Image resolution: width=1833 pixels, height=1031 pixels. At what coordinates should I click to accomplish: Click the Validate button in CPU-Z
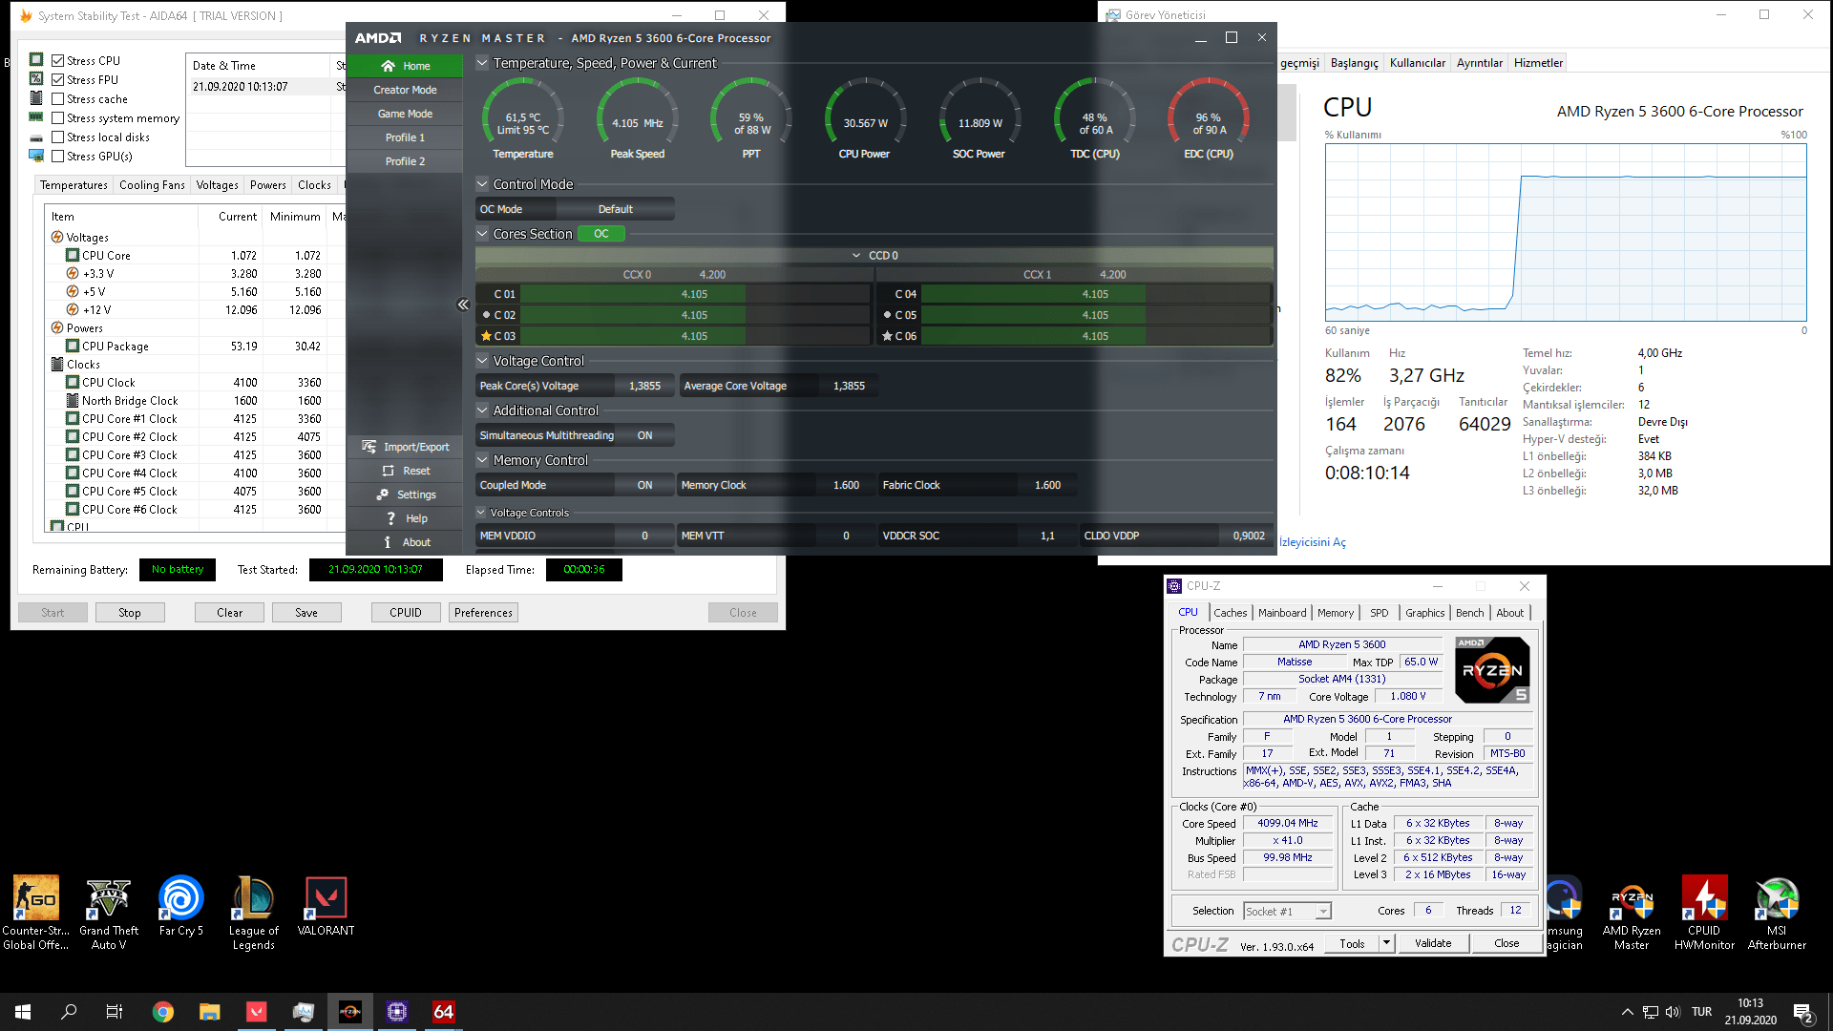(1432, 943)
